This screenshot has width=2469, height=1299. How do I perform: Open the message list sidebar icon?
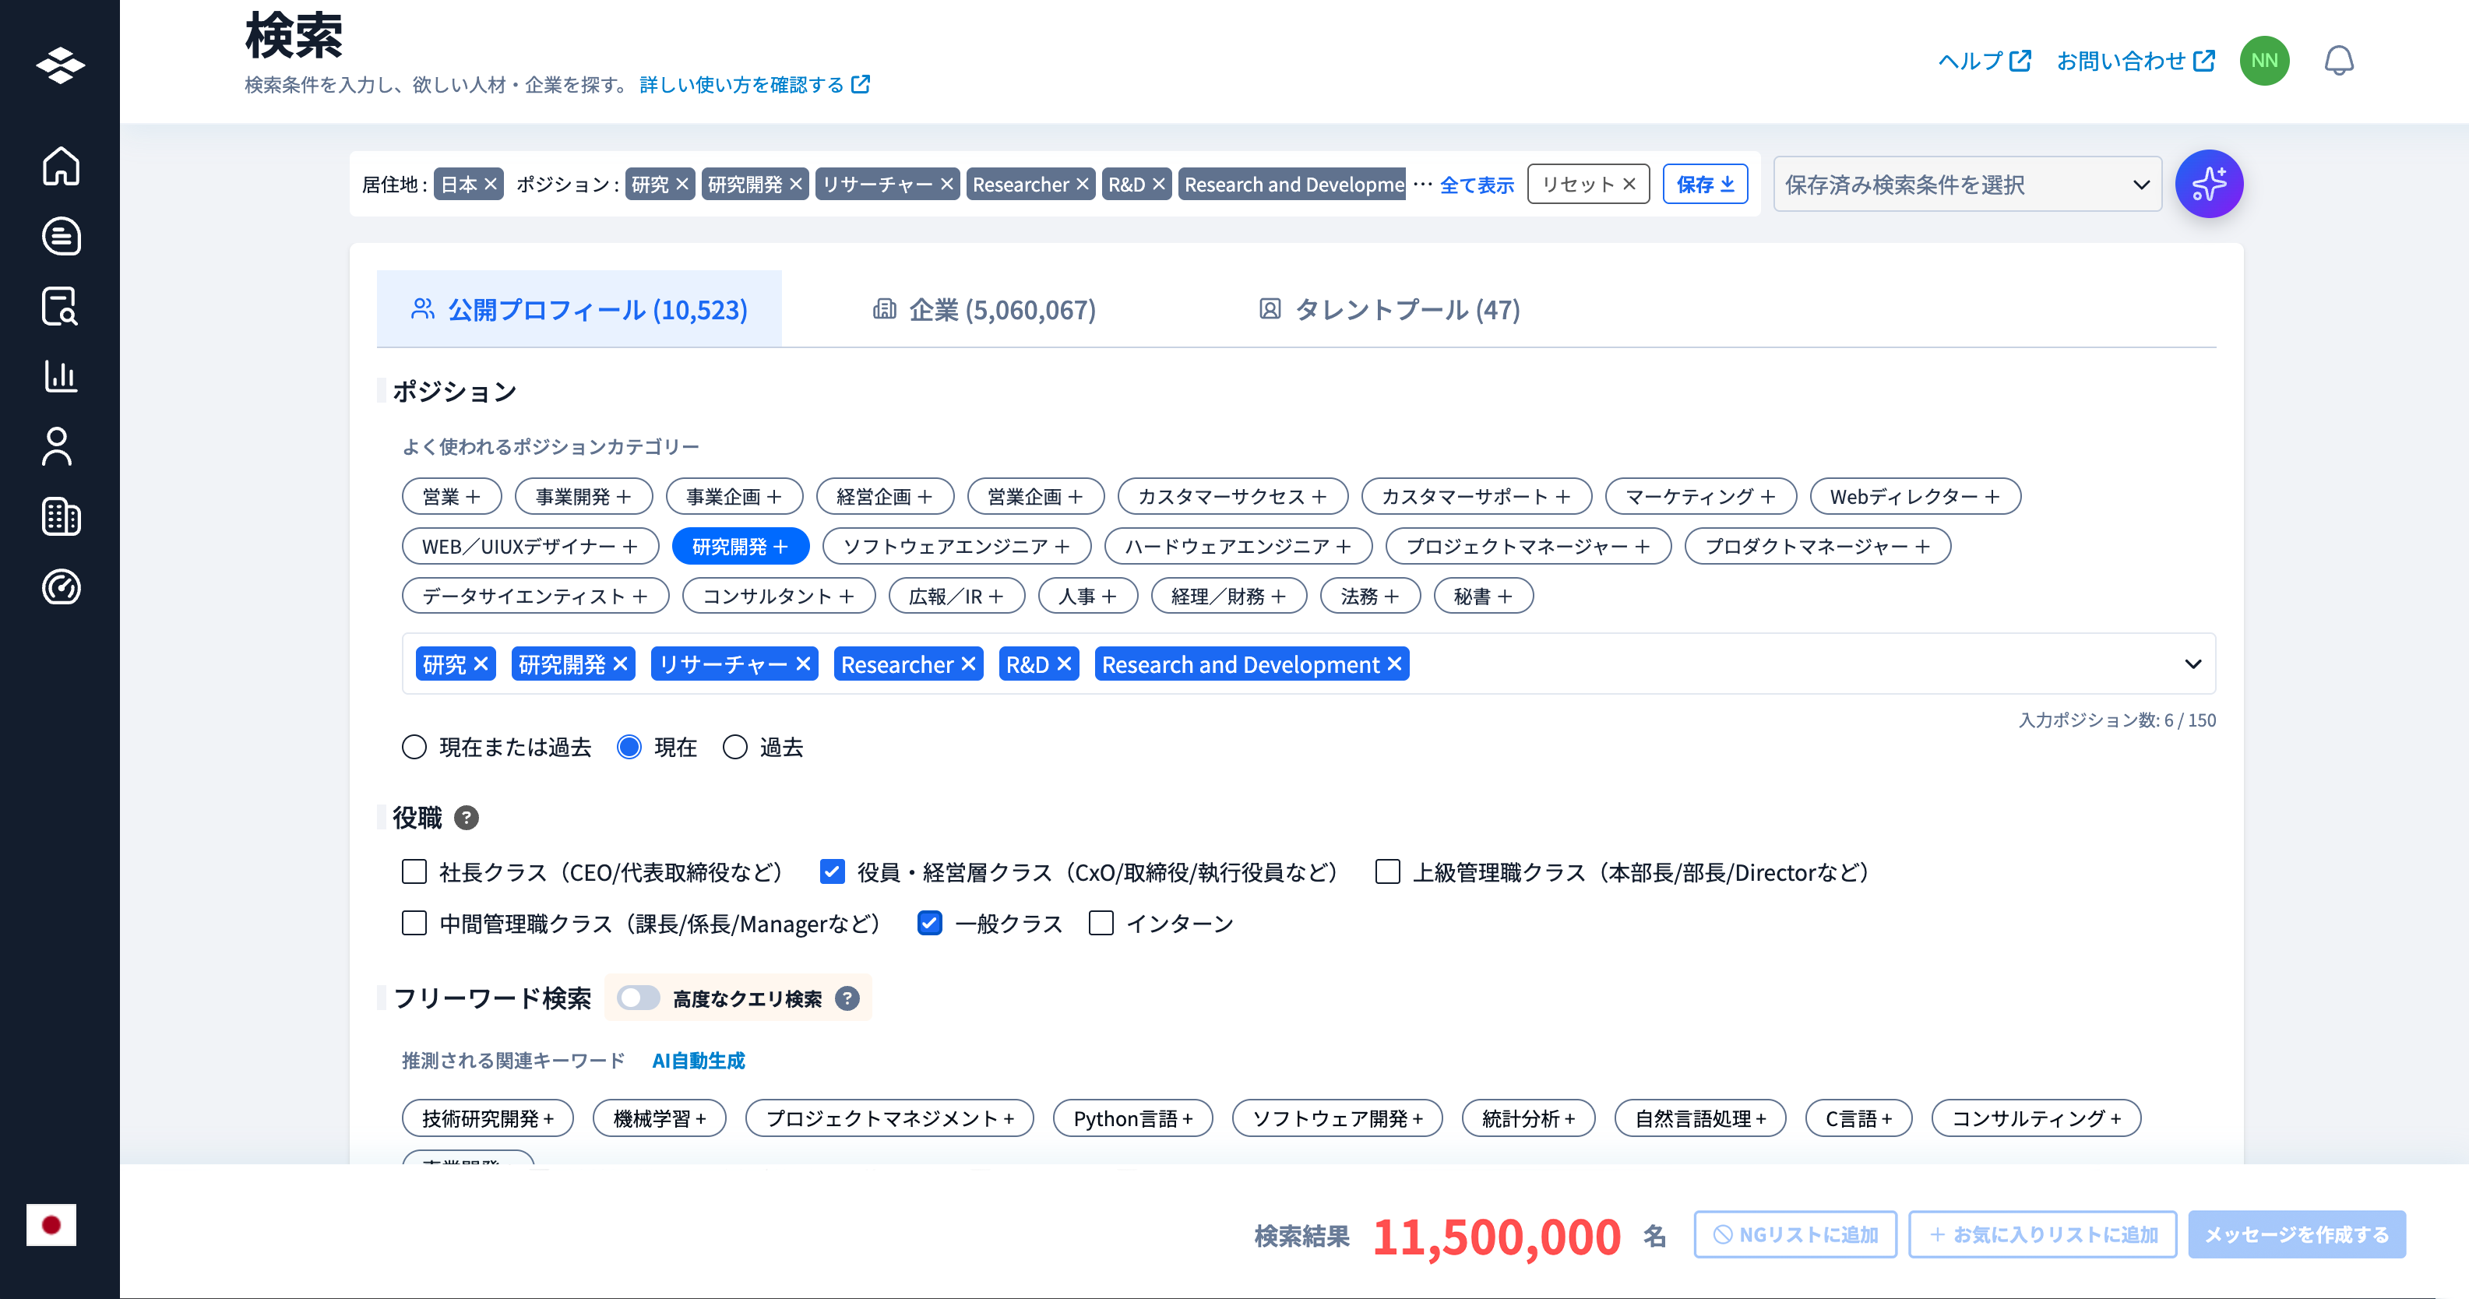(x=61, y=236)
